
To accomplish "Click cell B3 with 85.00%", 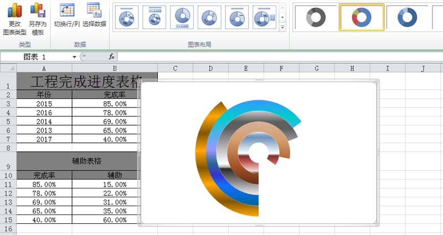I will pyautogui.click(x=105, y=104).
